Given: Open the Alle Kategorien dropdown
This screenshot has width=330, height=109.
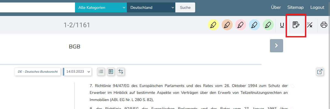Looking at the screenshot, I should coord(101,7).
